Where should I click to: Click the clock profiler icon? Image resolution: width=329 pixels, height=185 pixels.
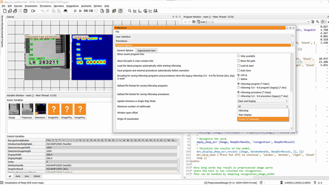tap(120, 11)
